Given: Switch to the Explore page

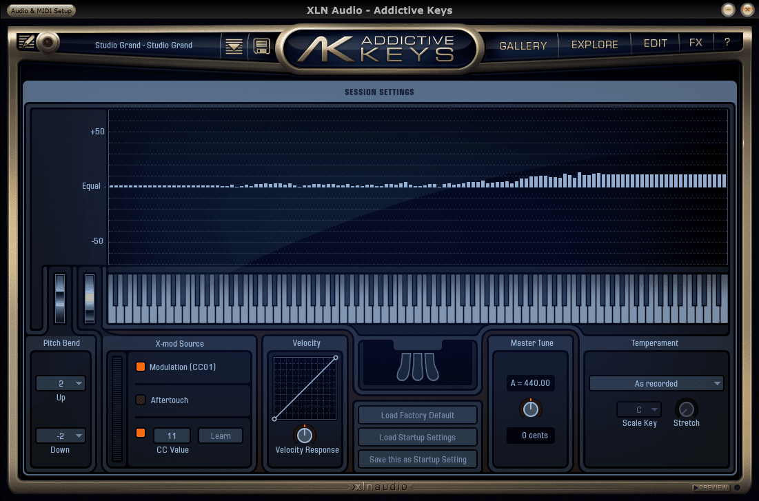Looking at the screenshot, I should 594,45.
